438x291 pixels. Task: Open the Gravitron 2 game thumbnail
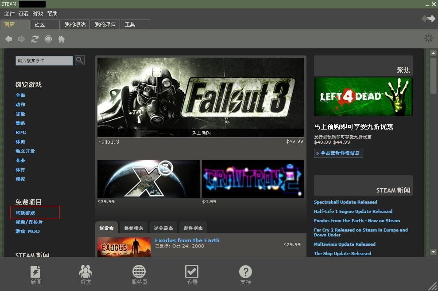[x=253, y=179]
